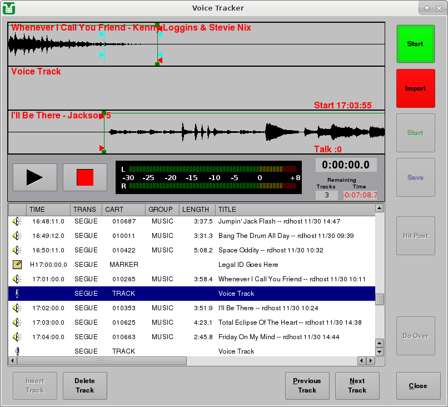The height and width of the screenshot is (407, 448).
Task: Click the microphone icon on the highlighted Voice Track row
Action: [x=16, y=293]
